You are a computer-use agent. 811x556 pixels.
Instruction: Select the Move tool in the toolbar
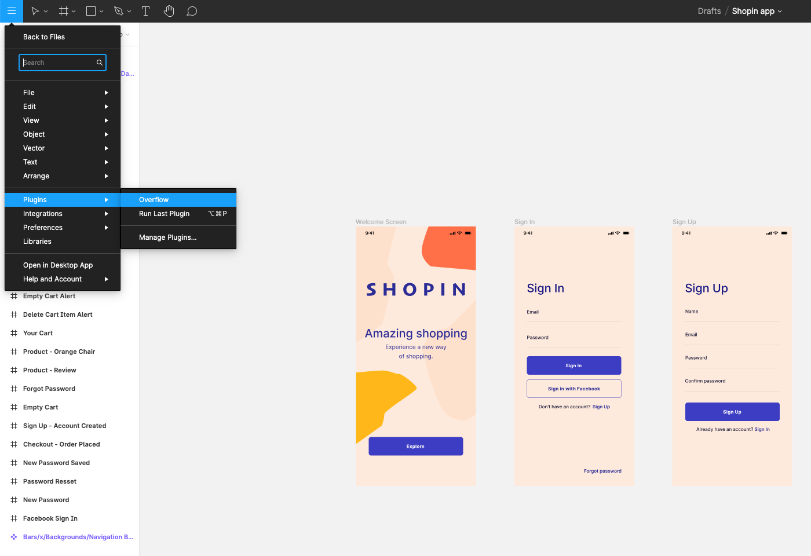click(35, 10)
